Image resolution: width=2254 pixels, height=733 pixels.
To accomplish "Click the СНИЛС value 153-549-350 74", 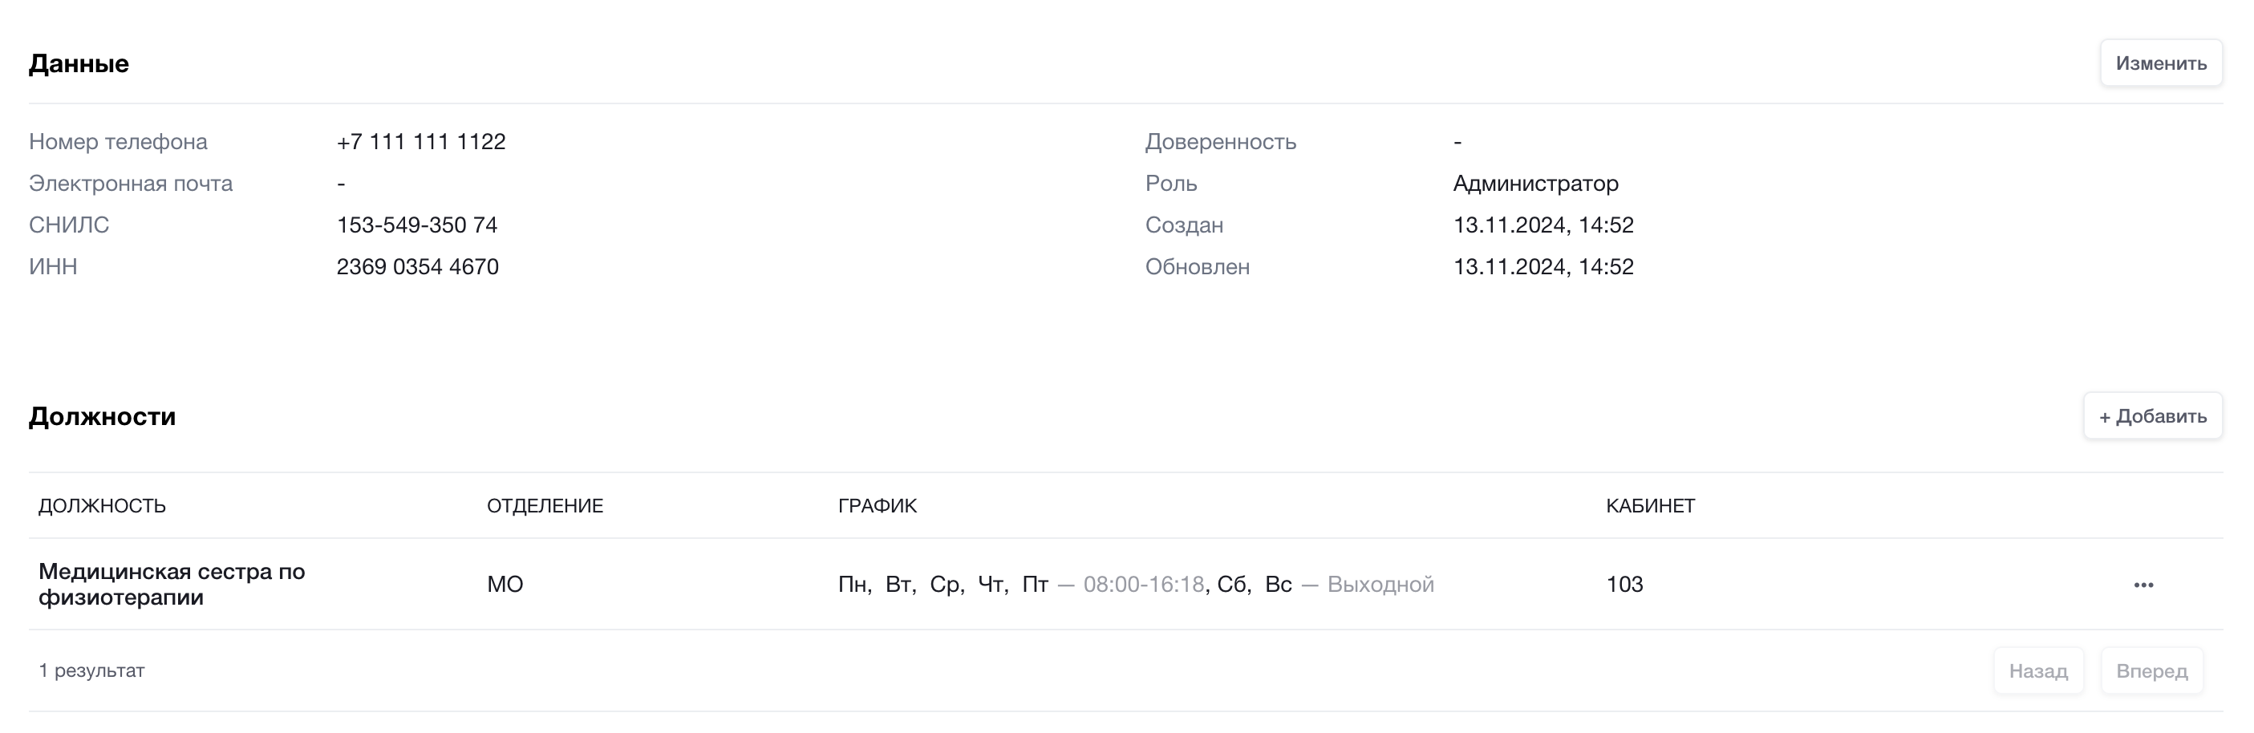I will point(416,225).
